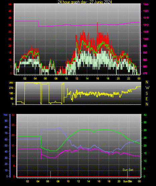Click the E compass label beside wind direction
This screenshot has width=156, height=186.
147,99
